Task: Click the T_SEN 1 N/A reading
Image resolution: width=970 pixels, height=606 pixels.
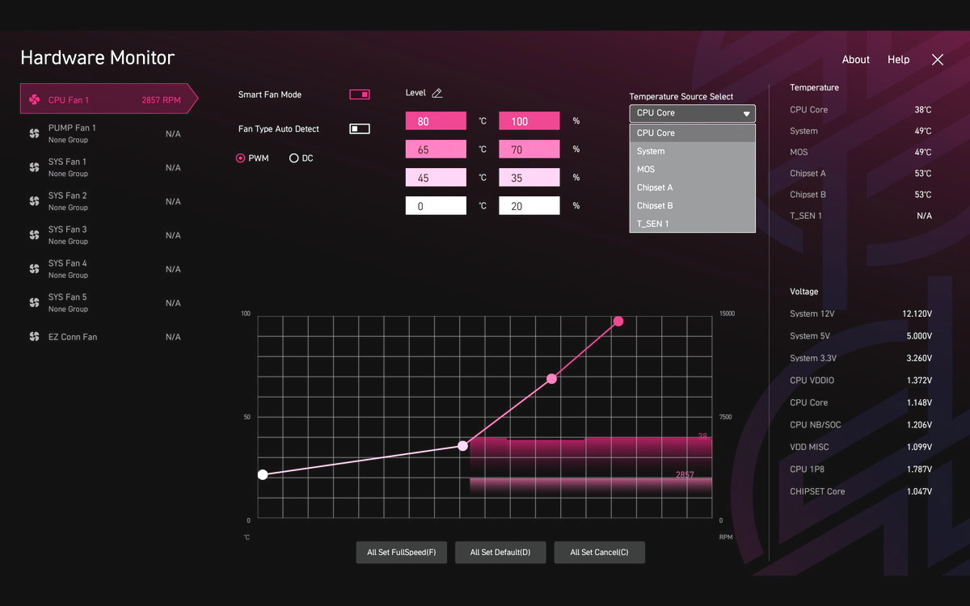Action: point(924,216)
